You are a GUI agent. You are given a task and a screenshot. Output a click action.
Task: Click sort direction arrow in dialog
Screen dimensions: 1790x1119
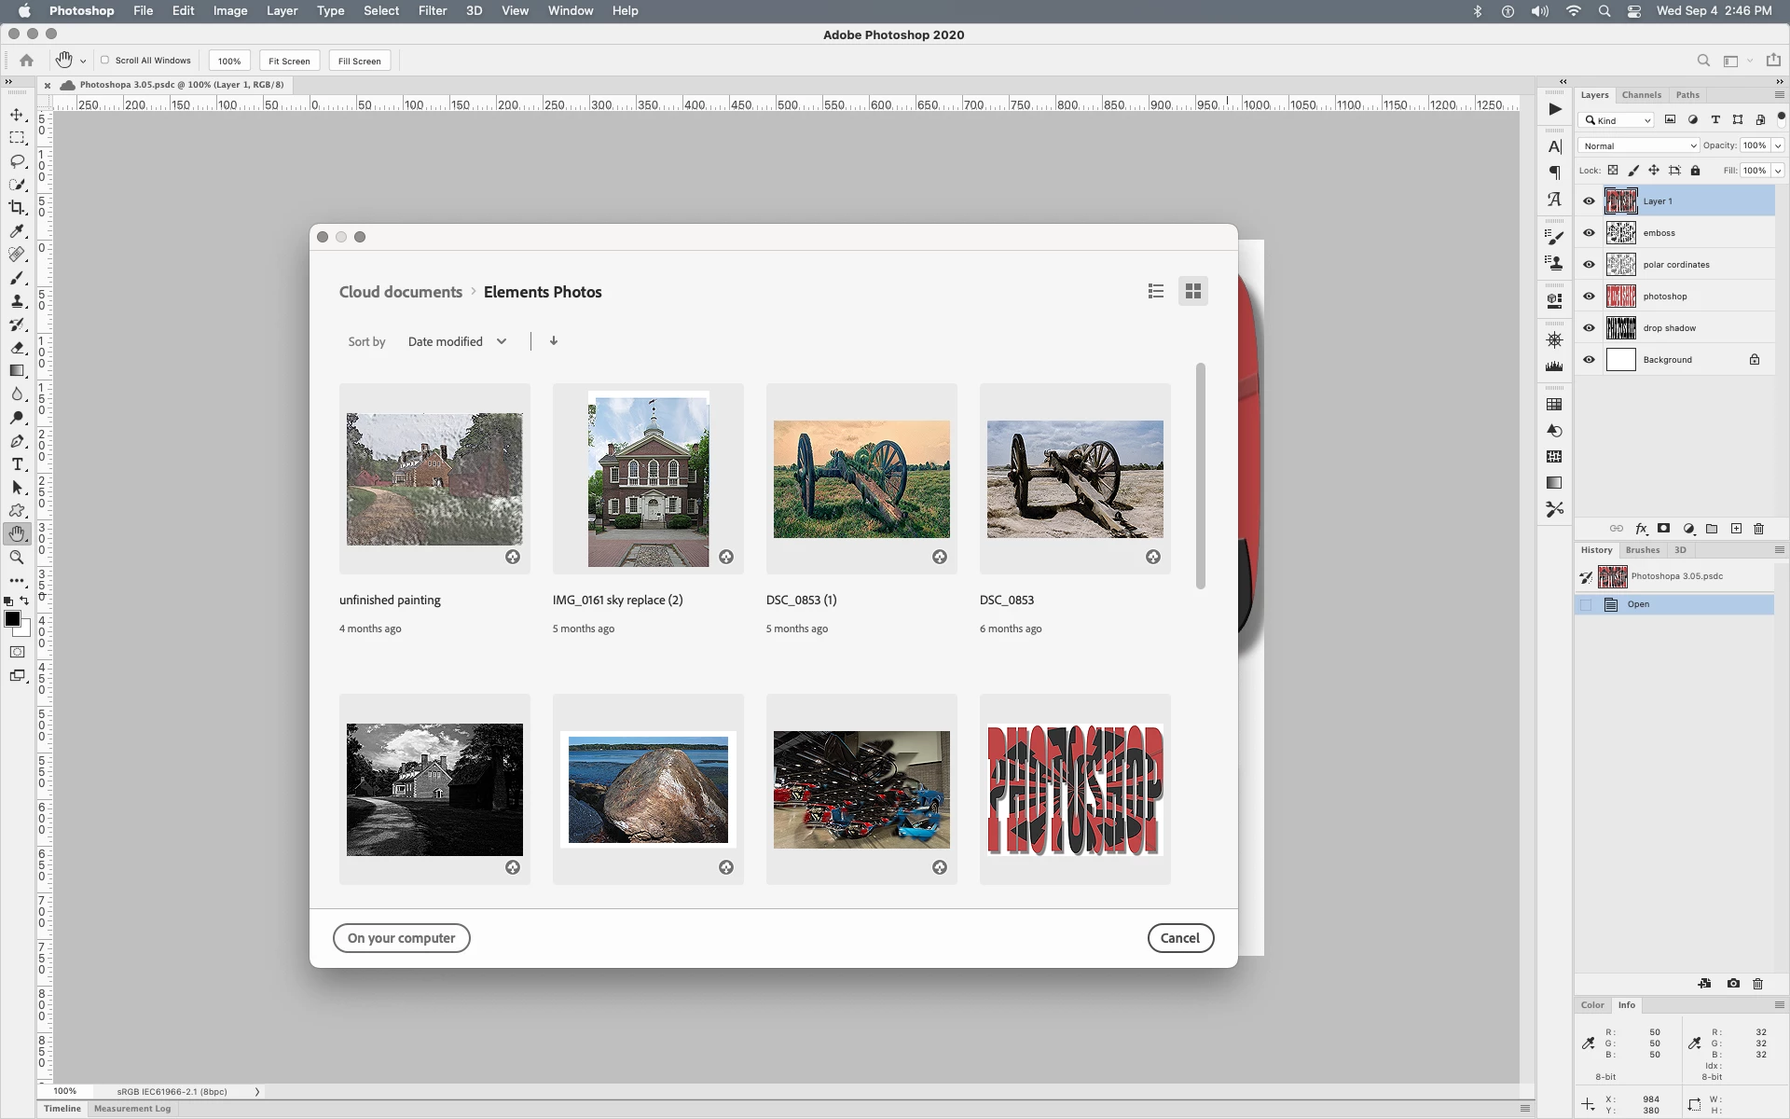pyautogui.click(x=554, y=341)
